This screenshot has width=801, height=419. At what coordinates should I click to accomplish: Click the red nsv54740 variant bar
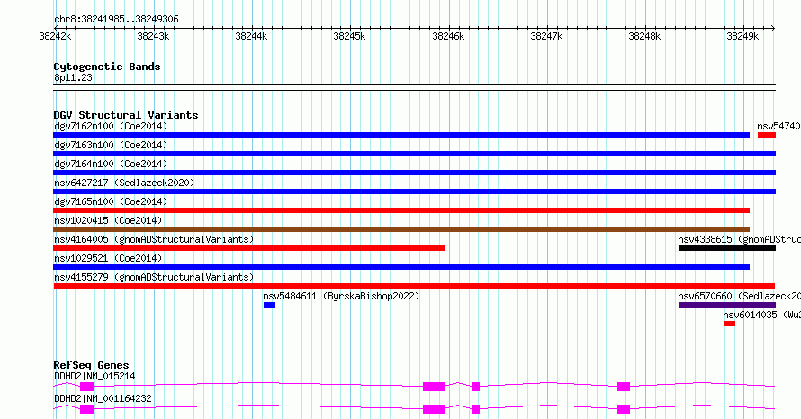767,135
